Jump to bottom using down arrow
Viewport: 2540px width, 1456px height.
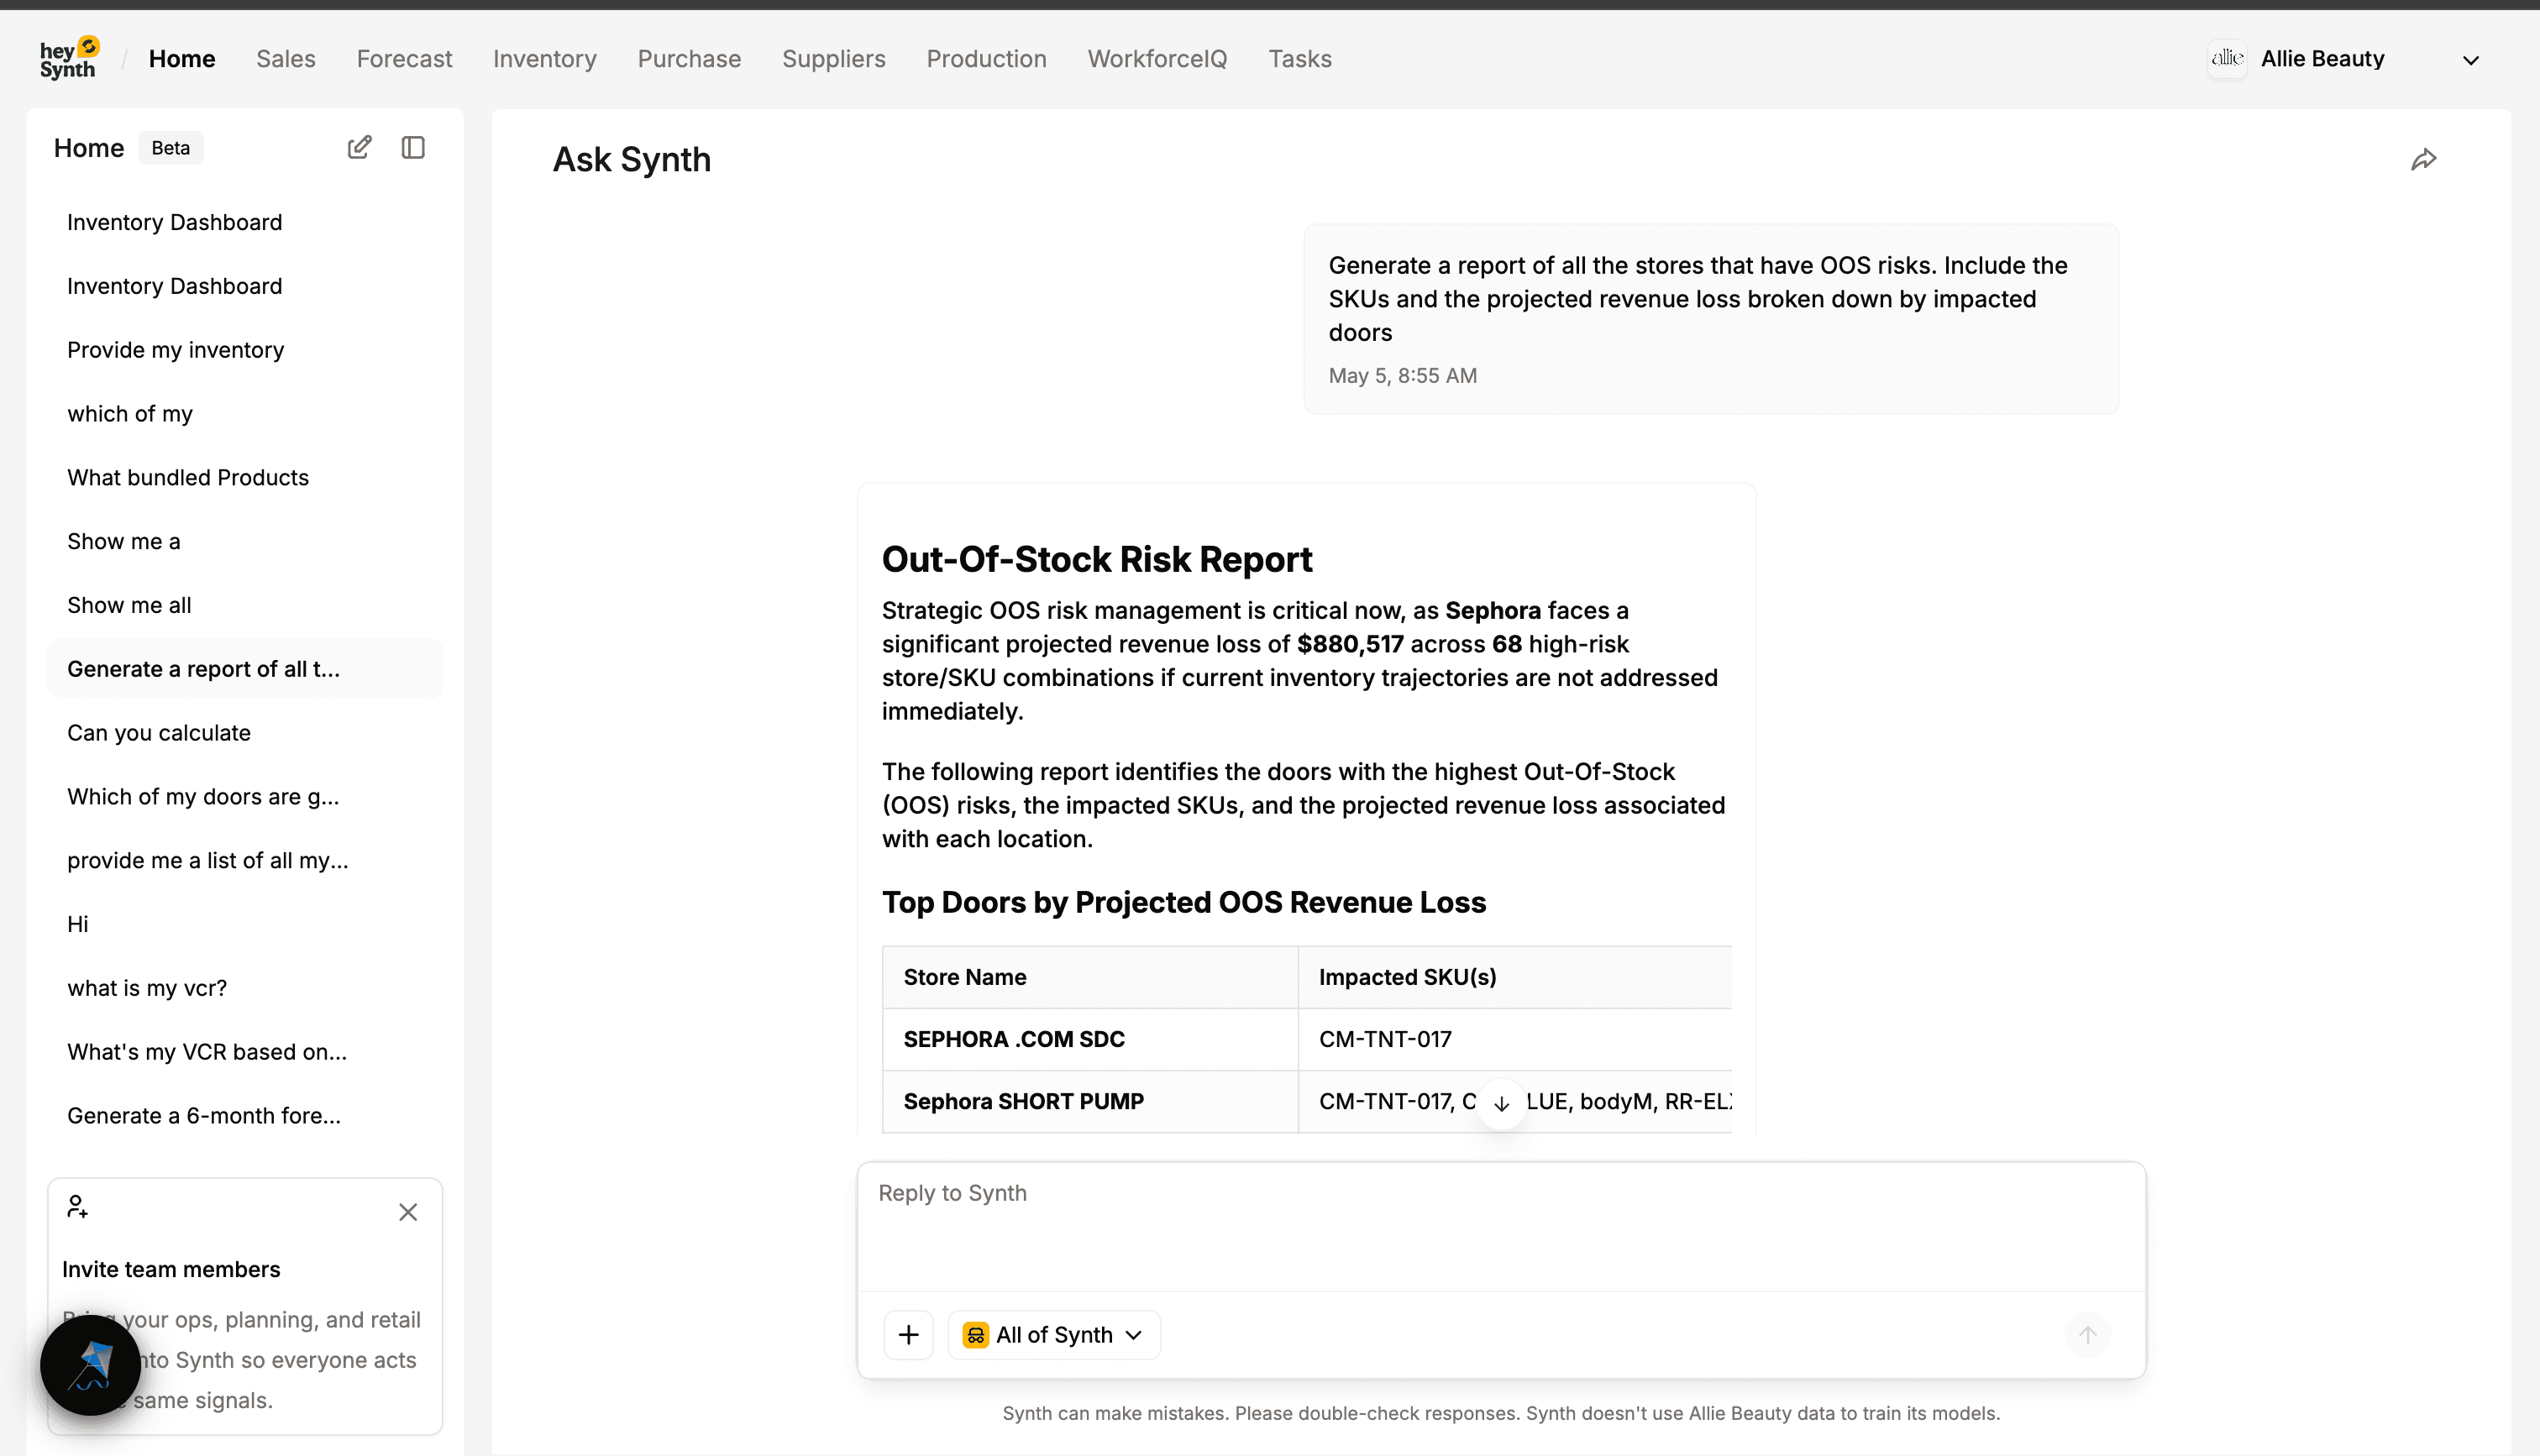[1500, 1103]
